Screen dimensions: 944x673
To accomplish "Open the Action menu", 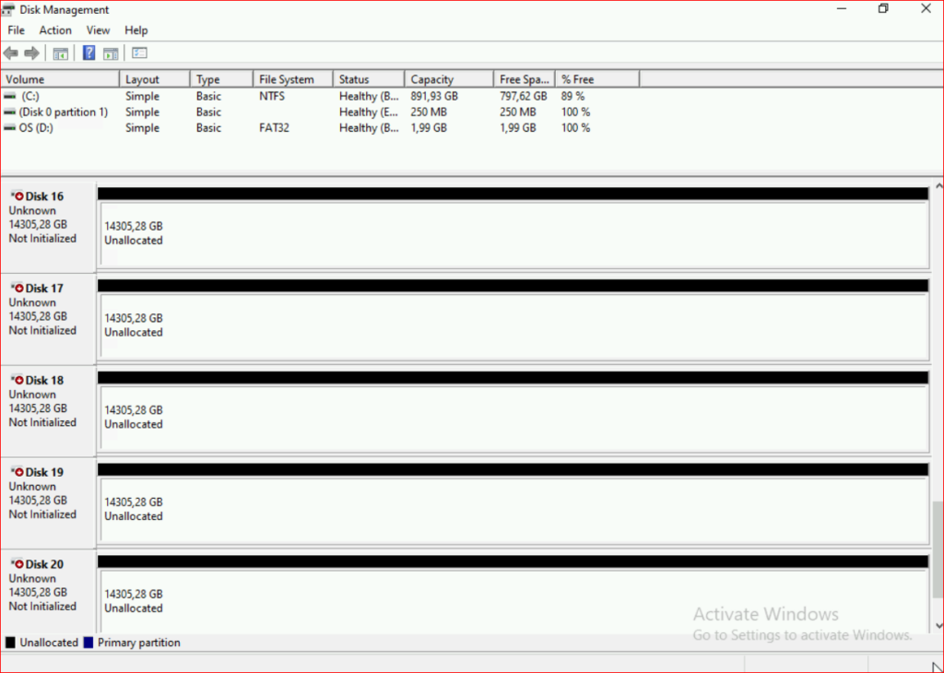I will click(55, 30).
